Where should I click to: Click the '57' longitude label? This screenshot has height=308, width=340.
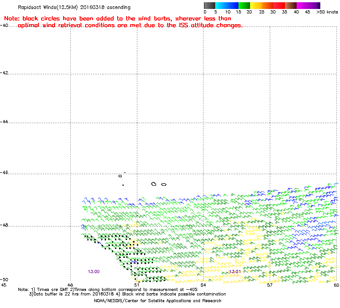pyautogui.click(x=270, y=285)
